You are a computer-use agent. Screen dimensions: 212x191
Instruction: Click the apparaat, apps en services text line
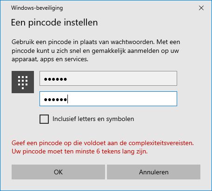coord(50,59)
